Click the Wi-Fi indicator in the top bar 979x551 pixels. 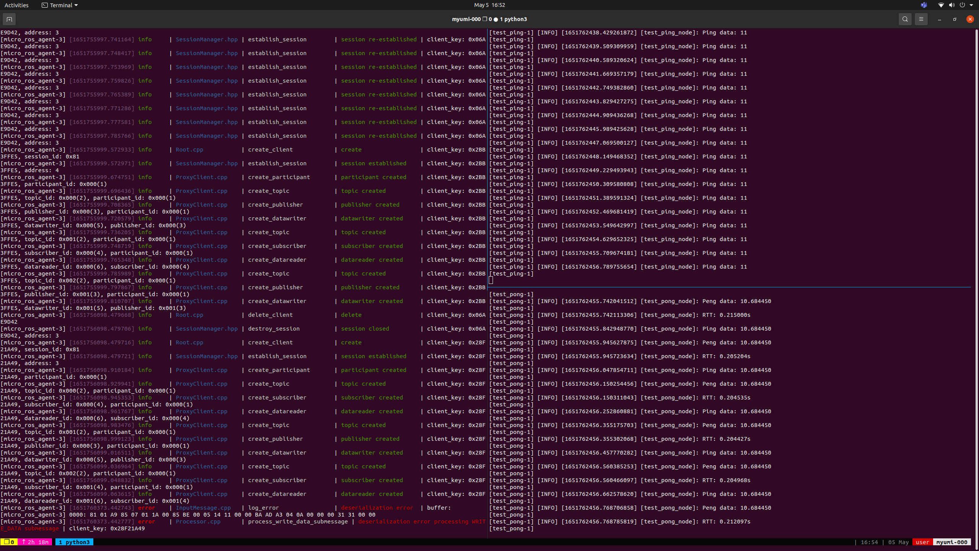tap(941, 5)
